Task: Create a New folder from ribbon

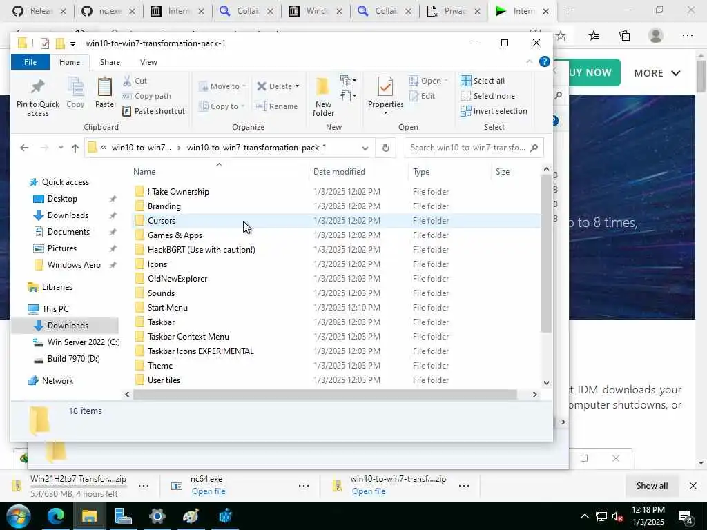Action: (323, 97)
